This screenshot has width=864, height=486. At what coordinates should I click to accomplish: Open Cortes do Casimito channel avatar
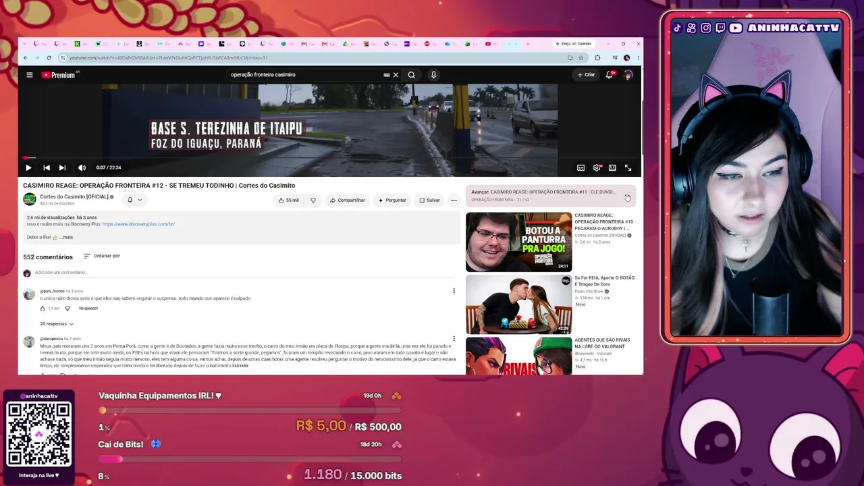(x=30, y=199)
